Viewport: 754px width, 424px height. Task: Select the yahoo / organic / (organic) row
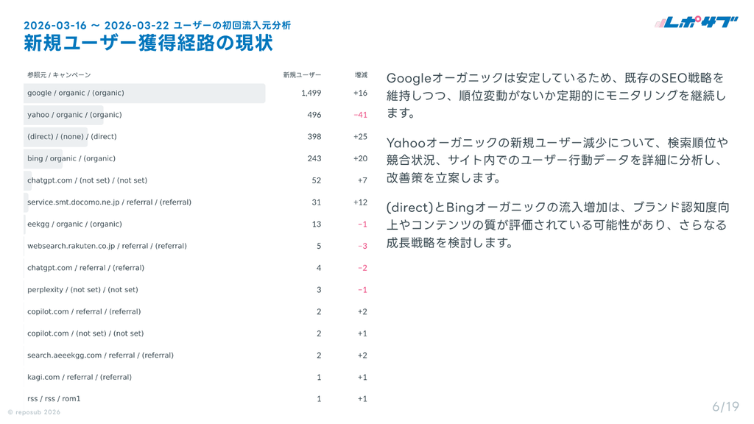195,115
